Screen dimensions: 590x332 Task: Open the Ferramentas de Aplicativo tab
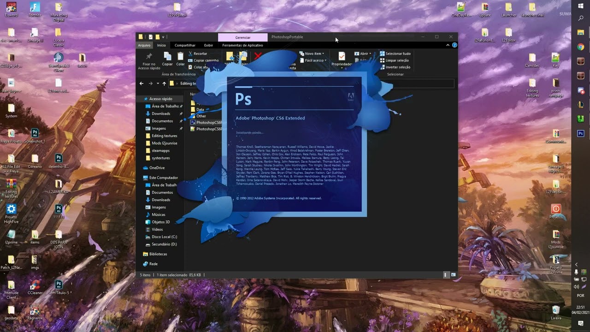coord(242,45)
